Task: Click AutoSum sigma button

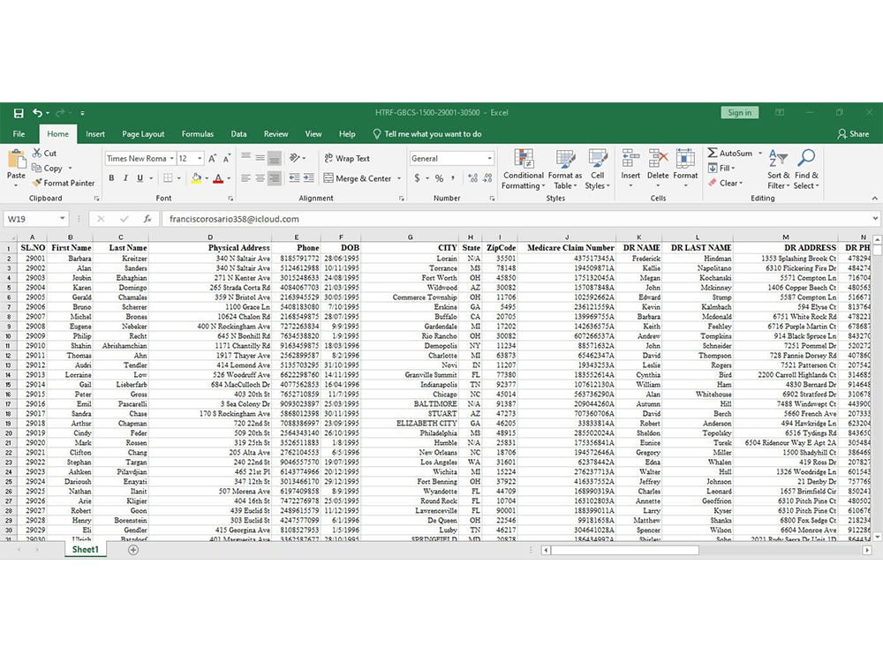Action: (x=730, y=153)
